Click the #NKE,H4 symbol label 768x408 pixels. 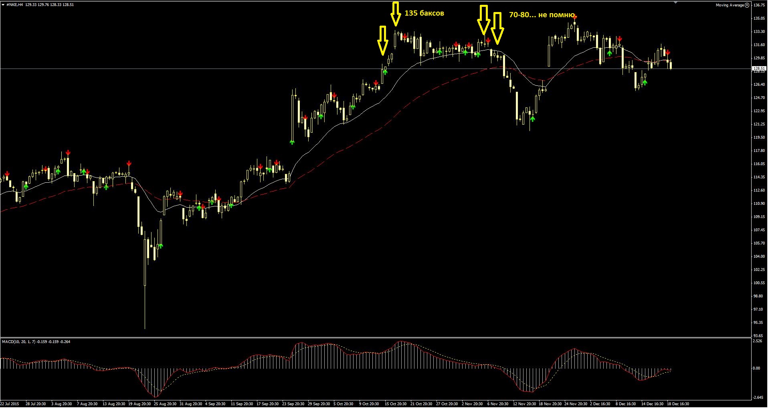[x=15, y=5]
